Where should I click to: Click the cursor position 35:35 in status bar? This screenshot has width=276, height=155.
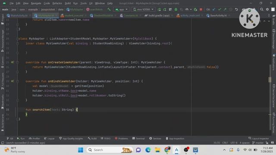216,143
